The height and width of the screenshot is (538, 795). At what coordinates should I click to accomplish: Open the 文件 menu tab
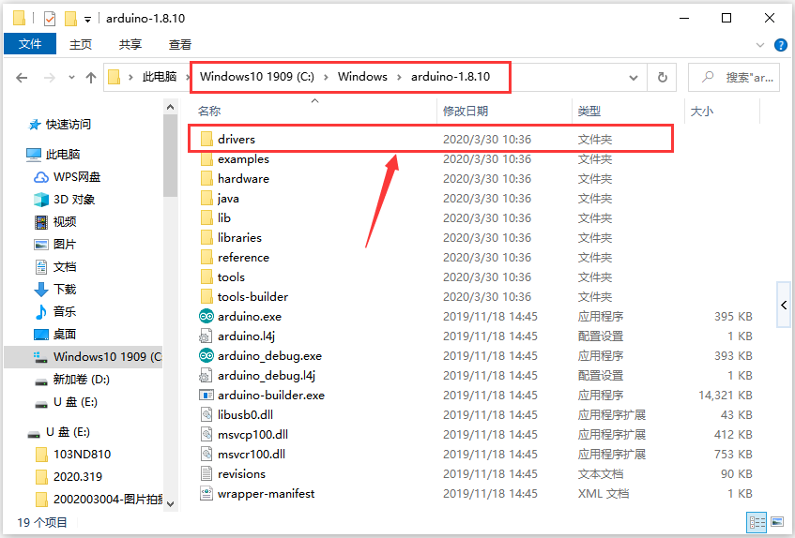pyautogui.click(x=30, y=44)
